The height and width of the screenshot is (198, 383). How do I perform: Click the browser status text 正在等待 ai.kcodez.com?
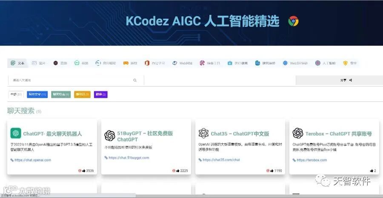coord(20,196)
